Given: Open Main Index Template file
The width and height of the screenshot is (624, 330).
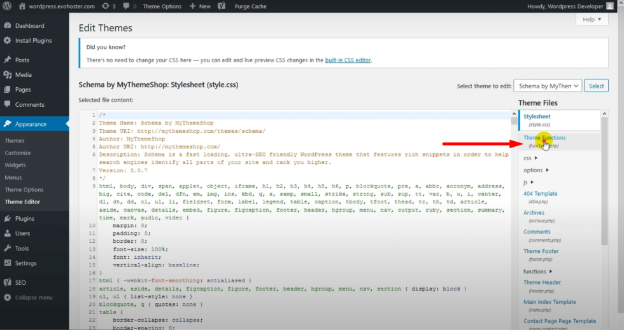Looking at the screenshot, I should pos(550,302).
